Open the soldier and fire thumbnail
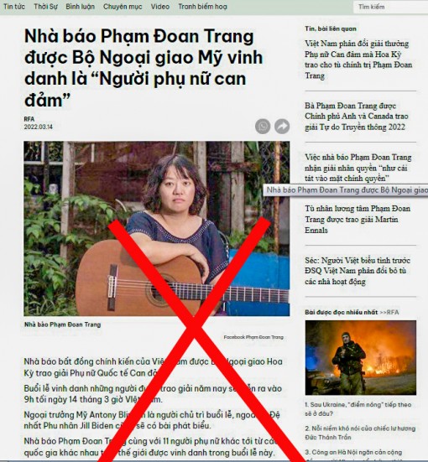428x462 pixels. pyautogui.click(x=361, y=357)
